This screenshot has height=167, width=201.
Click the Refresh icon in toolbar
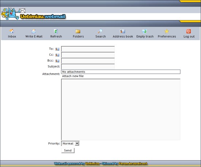point(56,31)
